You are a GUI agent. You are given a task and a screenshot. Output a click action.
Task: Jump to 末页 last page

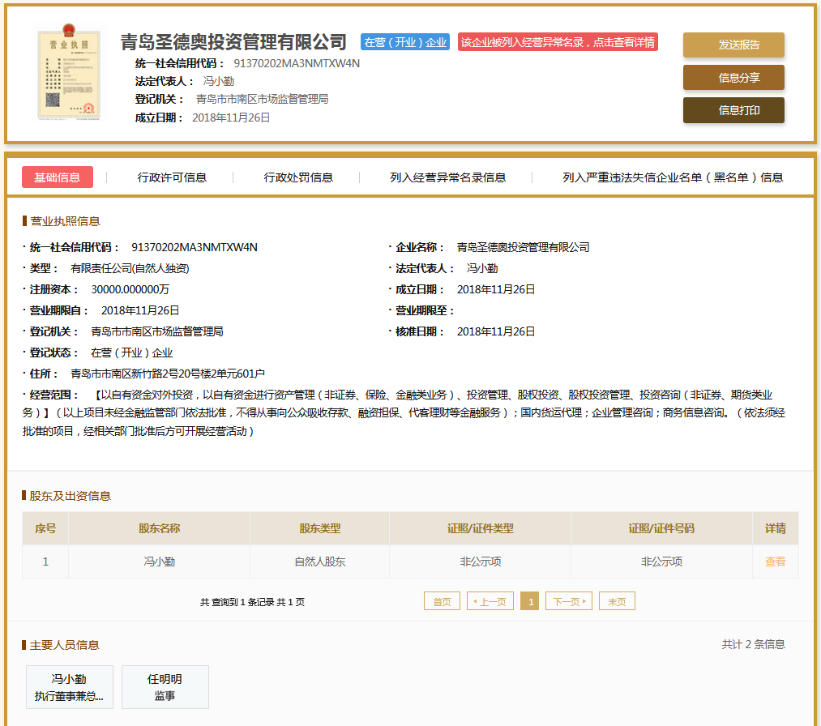tap(617, 601)
